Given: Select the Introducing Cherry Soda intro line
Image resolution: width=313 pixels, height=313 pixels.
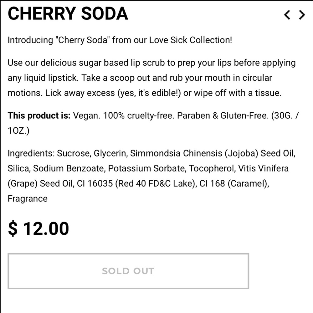Looking at the screenshot, I should tap(120, 40).
